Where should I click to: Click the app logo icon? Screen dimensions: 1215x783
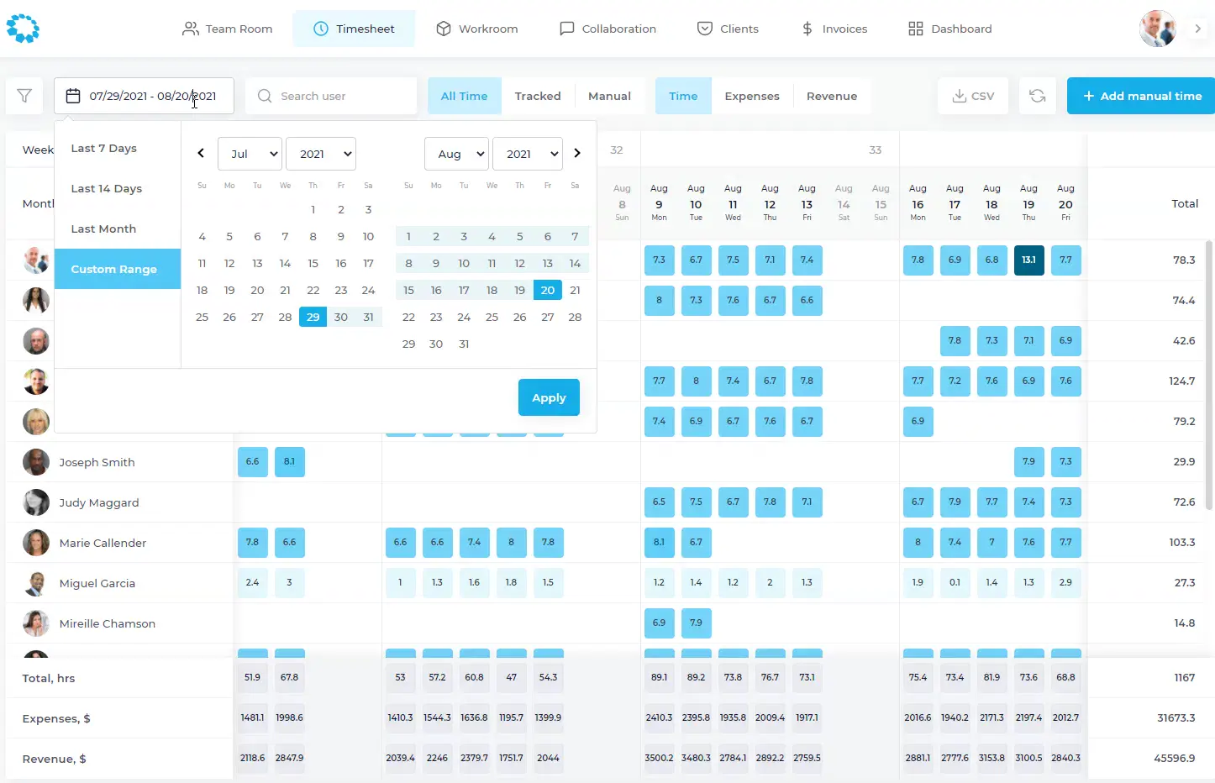[x=23, y=29]
